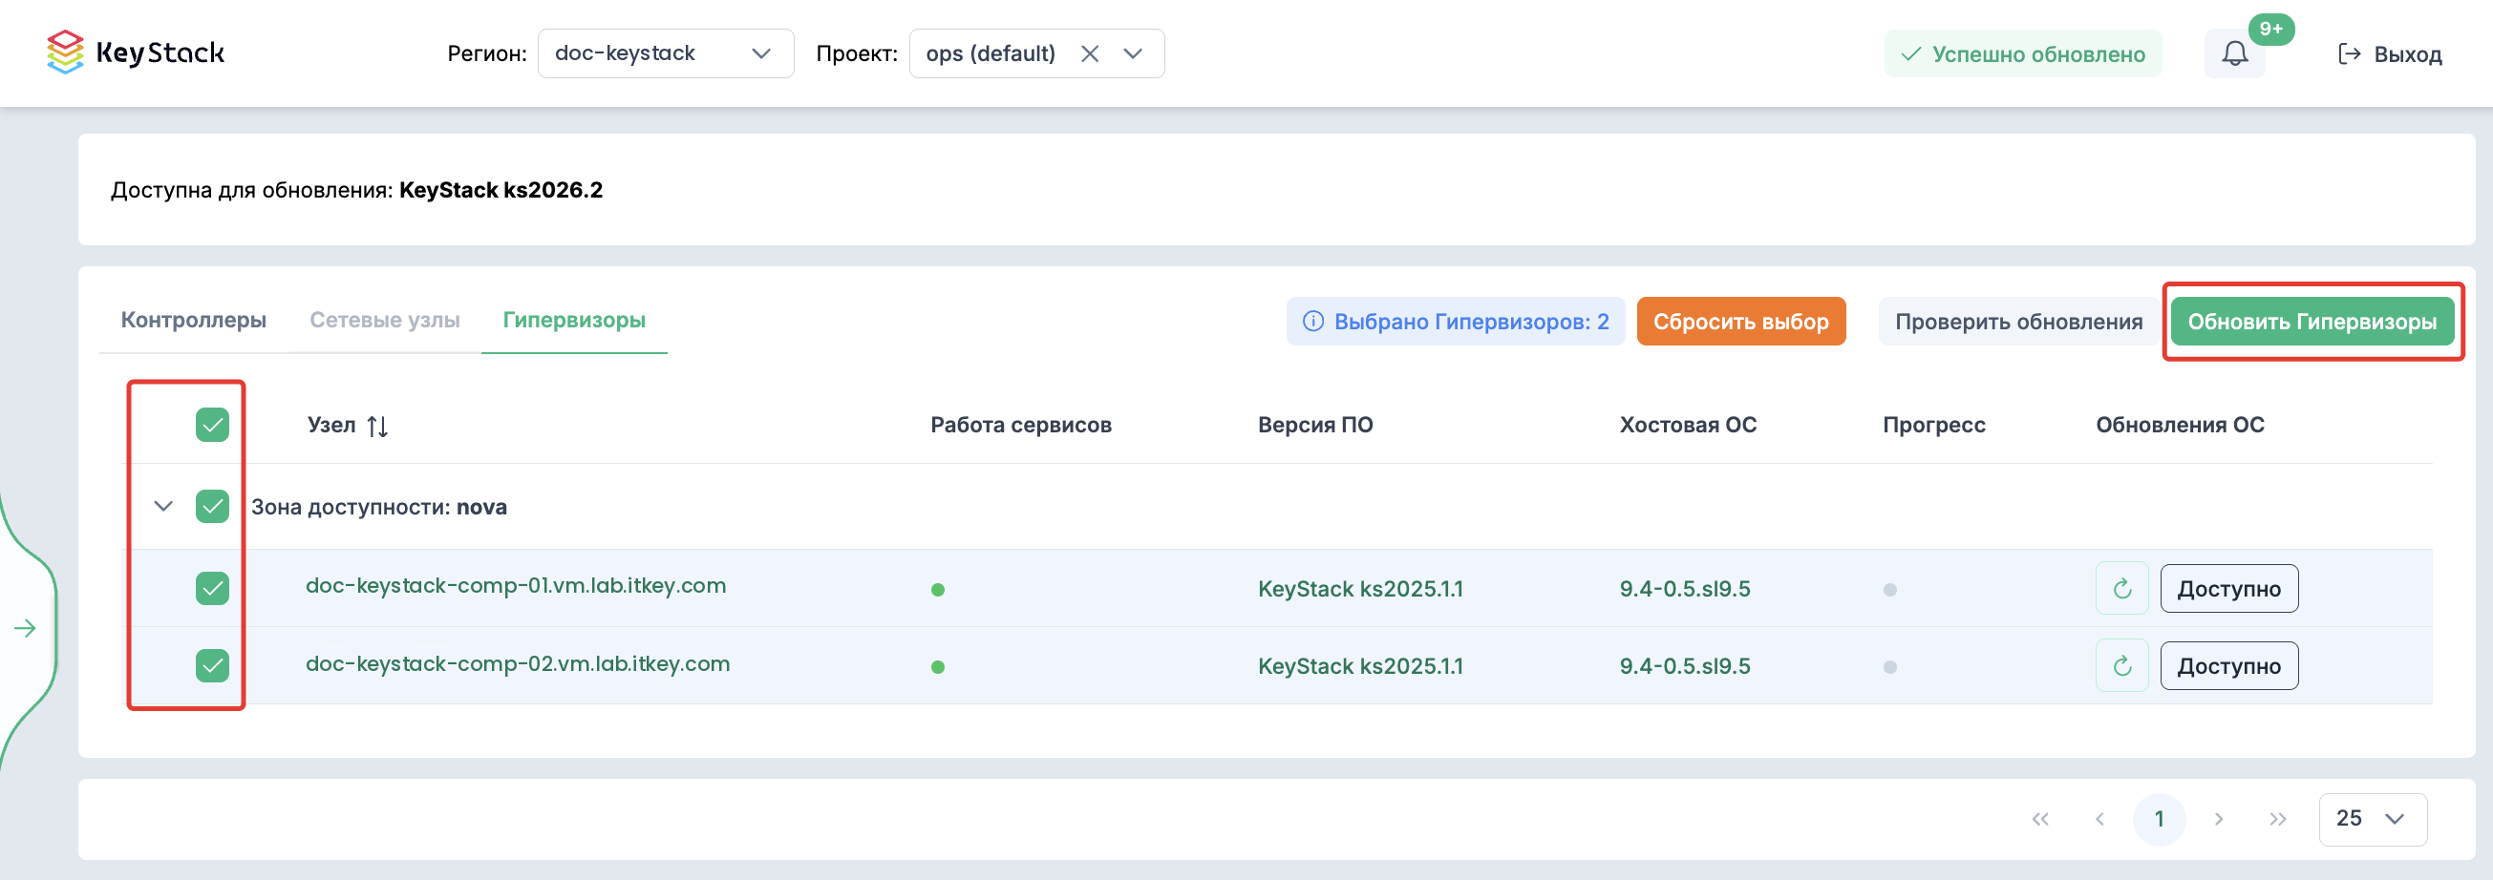Click the Обновления ОС column header
The width and height of the screenshot is (2493, 880).
[2180, 426]
